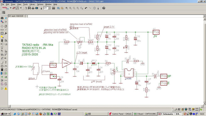Open the Options menu
This screenshot has height=116, width=206.
click(x=40, y=4)
